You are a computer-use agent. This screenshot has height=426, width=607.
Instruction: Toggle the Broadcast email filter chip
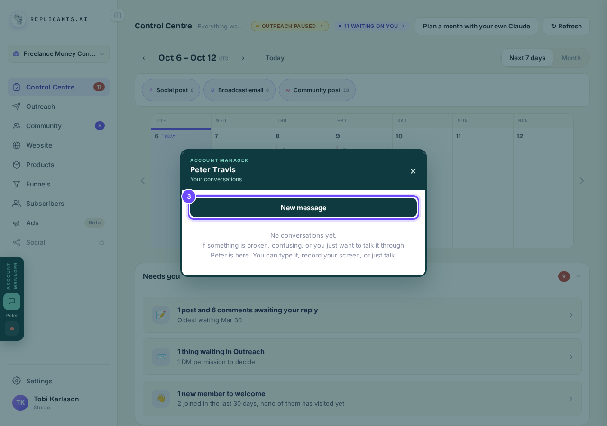239,90
